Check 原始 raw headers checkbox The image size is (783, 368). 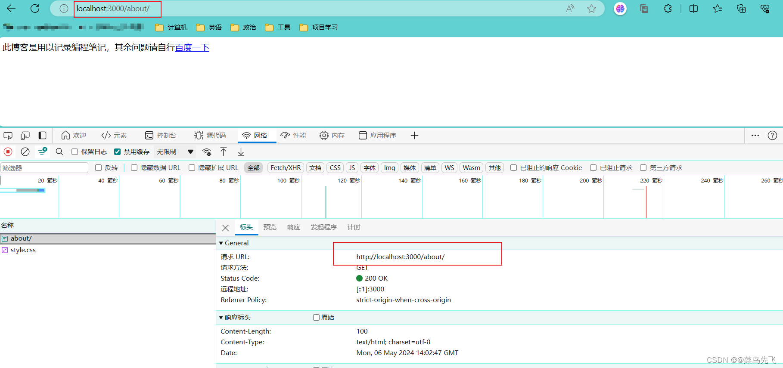(316, 317)
